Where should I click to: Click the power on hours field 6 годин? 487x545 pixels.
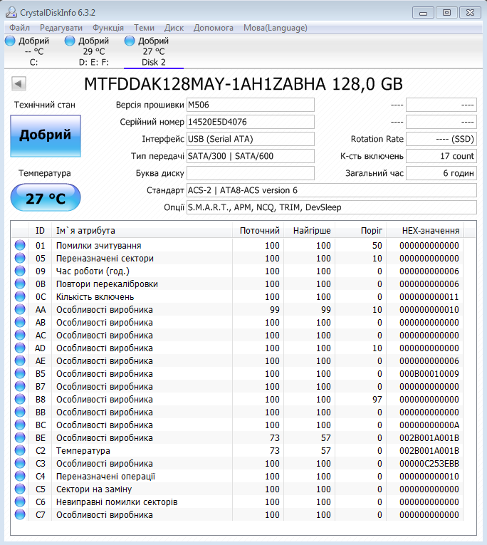pos(441,173)
